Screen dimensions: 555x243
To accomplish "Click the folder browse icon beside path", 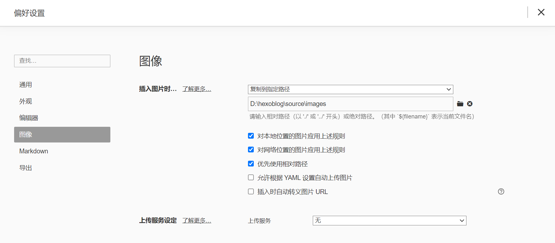I will point(460,104).
